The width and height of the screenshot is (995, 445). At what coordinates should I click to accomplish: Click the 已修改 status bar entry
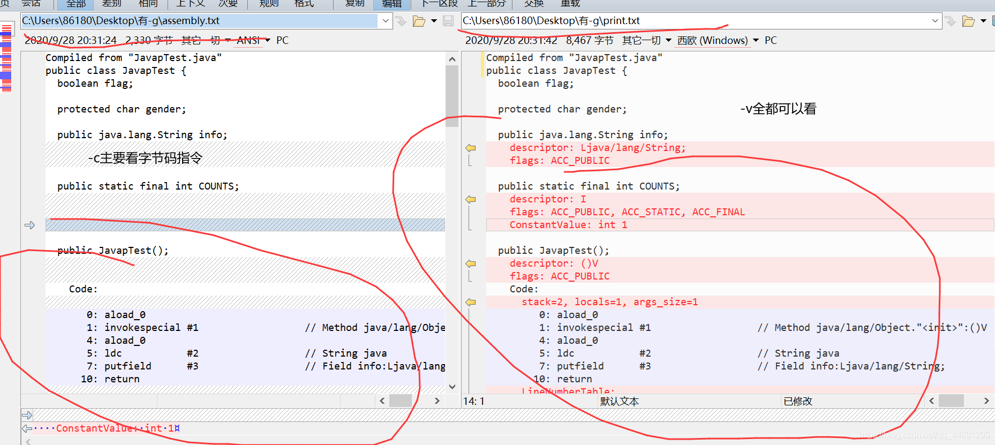coord(797,401)
